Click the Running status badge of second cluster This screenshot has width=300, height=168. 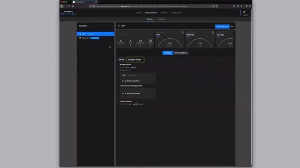[95, 38]
